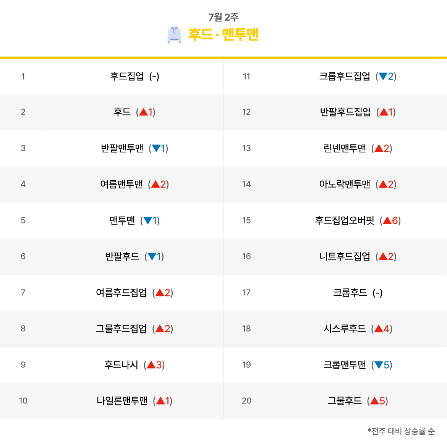Screen dimensions: 447x447
Task: Click the 나일론맨투맨 keyword at rank 10
Action: [122, 401]
